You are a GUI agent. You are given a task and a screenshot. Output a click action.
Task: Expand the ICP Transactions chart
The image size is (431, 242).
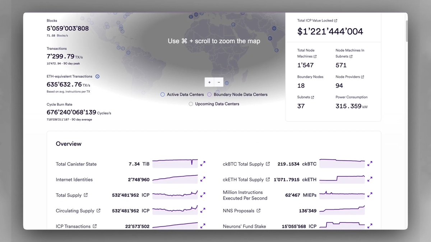(x=203, y=226)
